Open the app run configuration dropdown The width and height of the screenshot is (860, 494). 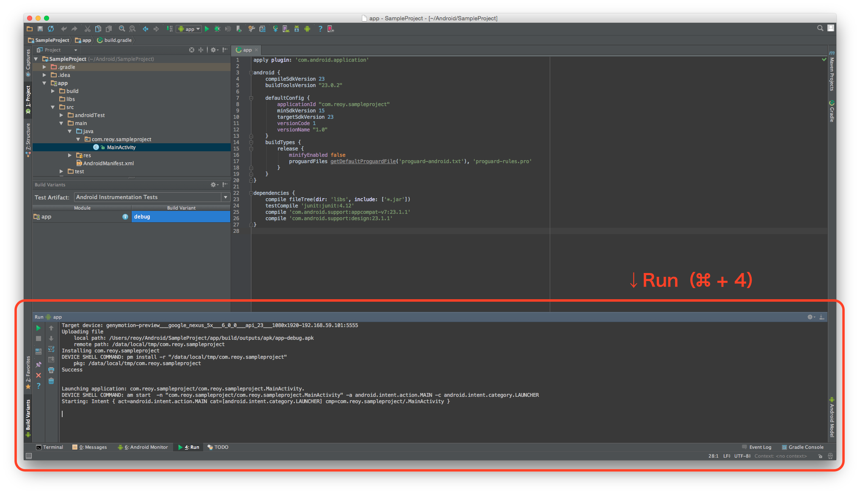coord(189,29)
